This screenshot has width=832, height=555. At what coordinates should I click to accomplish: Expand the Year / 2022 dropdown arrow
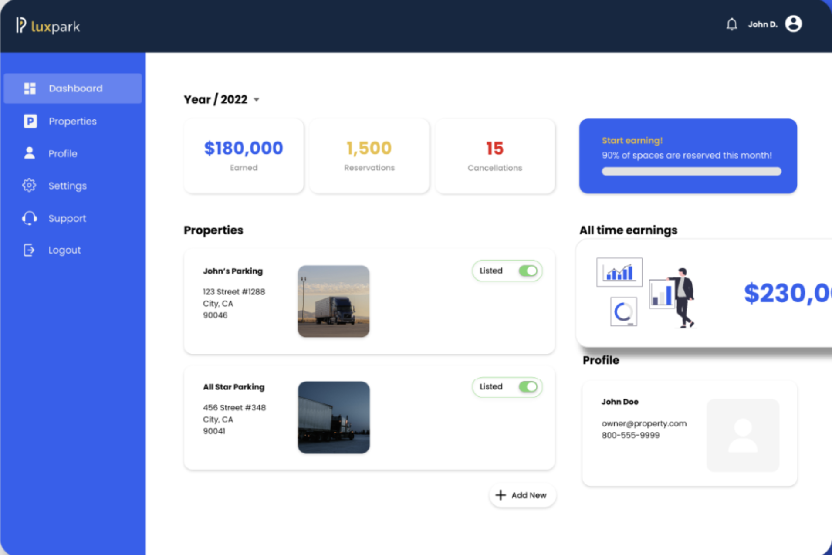(x=257, y=100)
